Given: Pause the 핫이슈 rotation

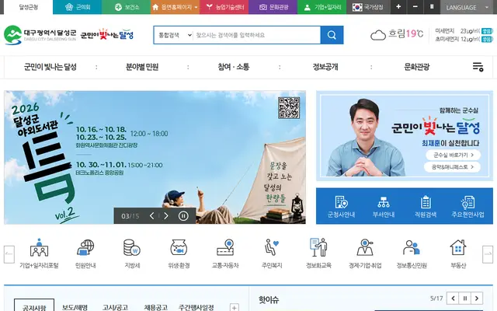Looking at the screenshot, I should point(465,299).
